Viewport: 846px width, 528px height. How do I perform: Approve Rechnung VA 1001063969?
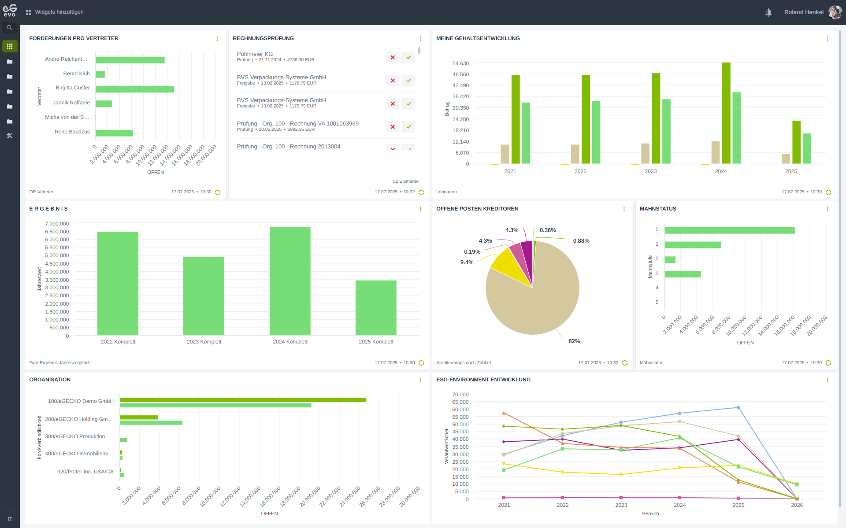[x=408, y=127]
